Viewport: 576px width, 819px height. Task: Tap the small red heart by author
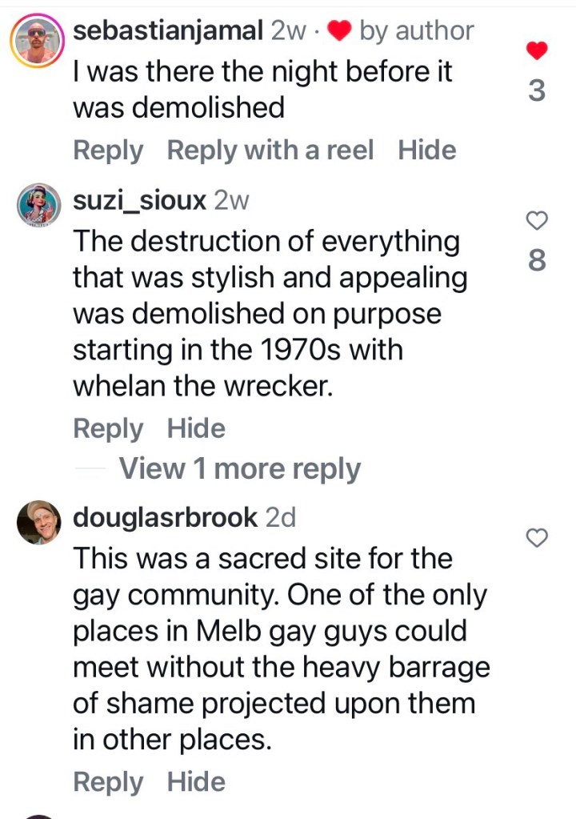340,31
